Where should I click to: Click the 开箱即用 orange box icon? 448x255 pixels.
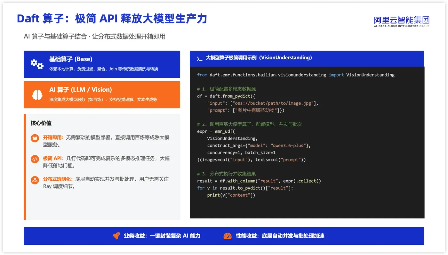(x=35, y=138)
